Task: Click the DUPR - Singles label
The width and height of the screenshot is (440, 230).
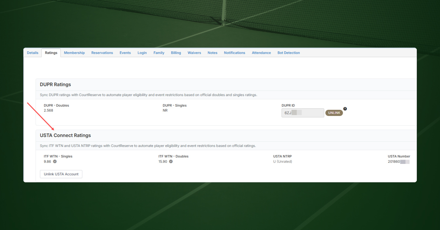Action: pyautogui.click(x=174, y=105)
